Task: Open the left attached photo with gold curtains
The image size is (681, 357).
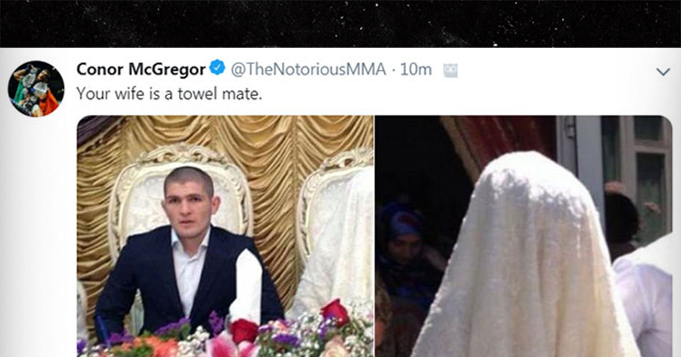Action: tap(225, 236)
